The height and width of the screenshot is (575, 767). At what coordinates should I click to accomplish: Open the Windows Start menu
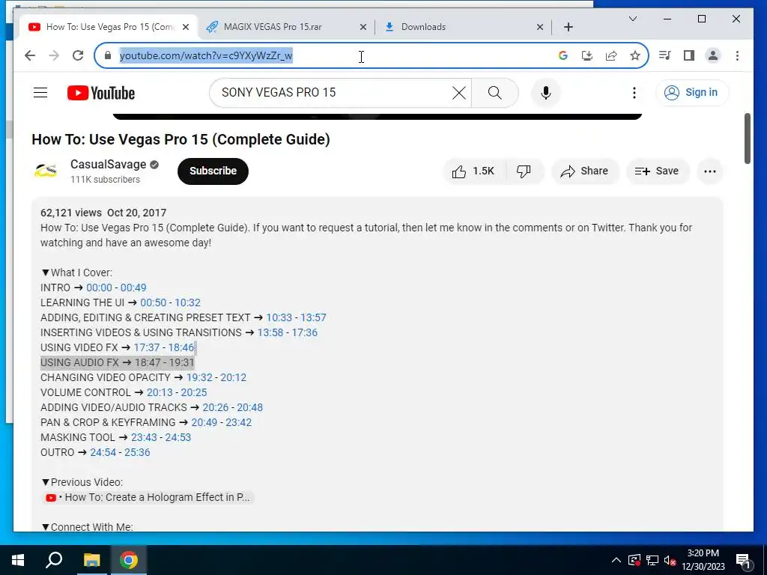click(18, 560)
